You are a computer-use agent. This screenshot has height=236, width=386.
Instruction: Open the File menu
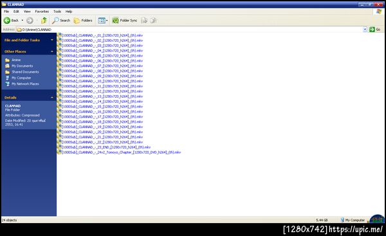6,12
